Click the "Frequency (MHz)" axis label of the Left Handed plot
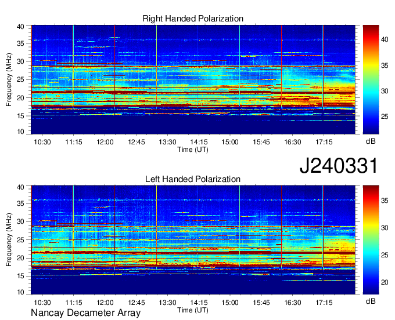The image size is (395, 320). point(9,240)
